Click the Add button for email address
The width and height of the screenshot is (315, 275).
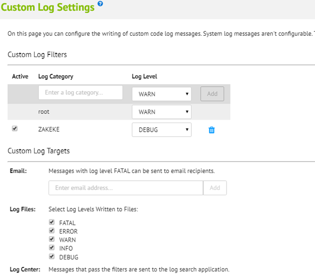[215, 188]
